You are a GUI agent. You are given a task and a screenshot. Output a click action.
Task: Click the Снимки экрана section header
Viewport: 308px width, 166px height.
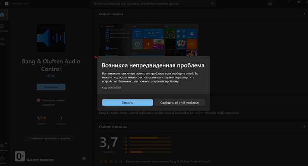click(111, 14)
